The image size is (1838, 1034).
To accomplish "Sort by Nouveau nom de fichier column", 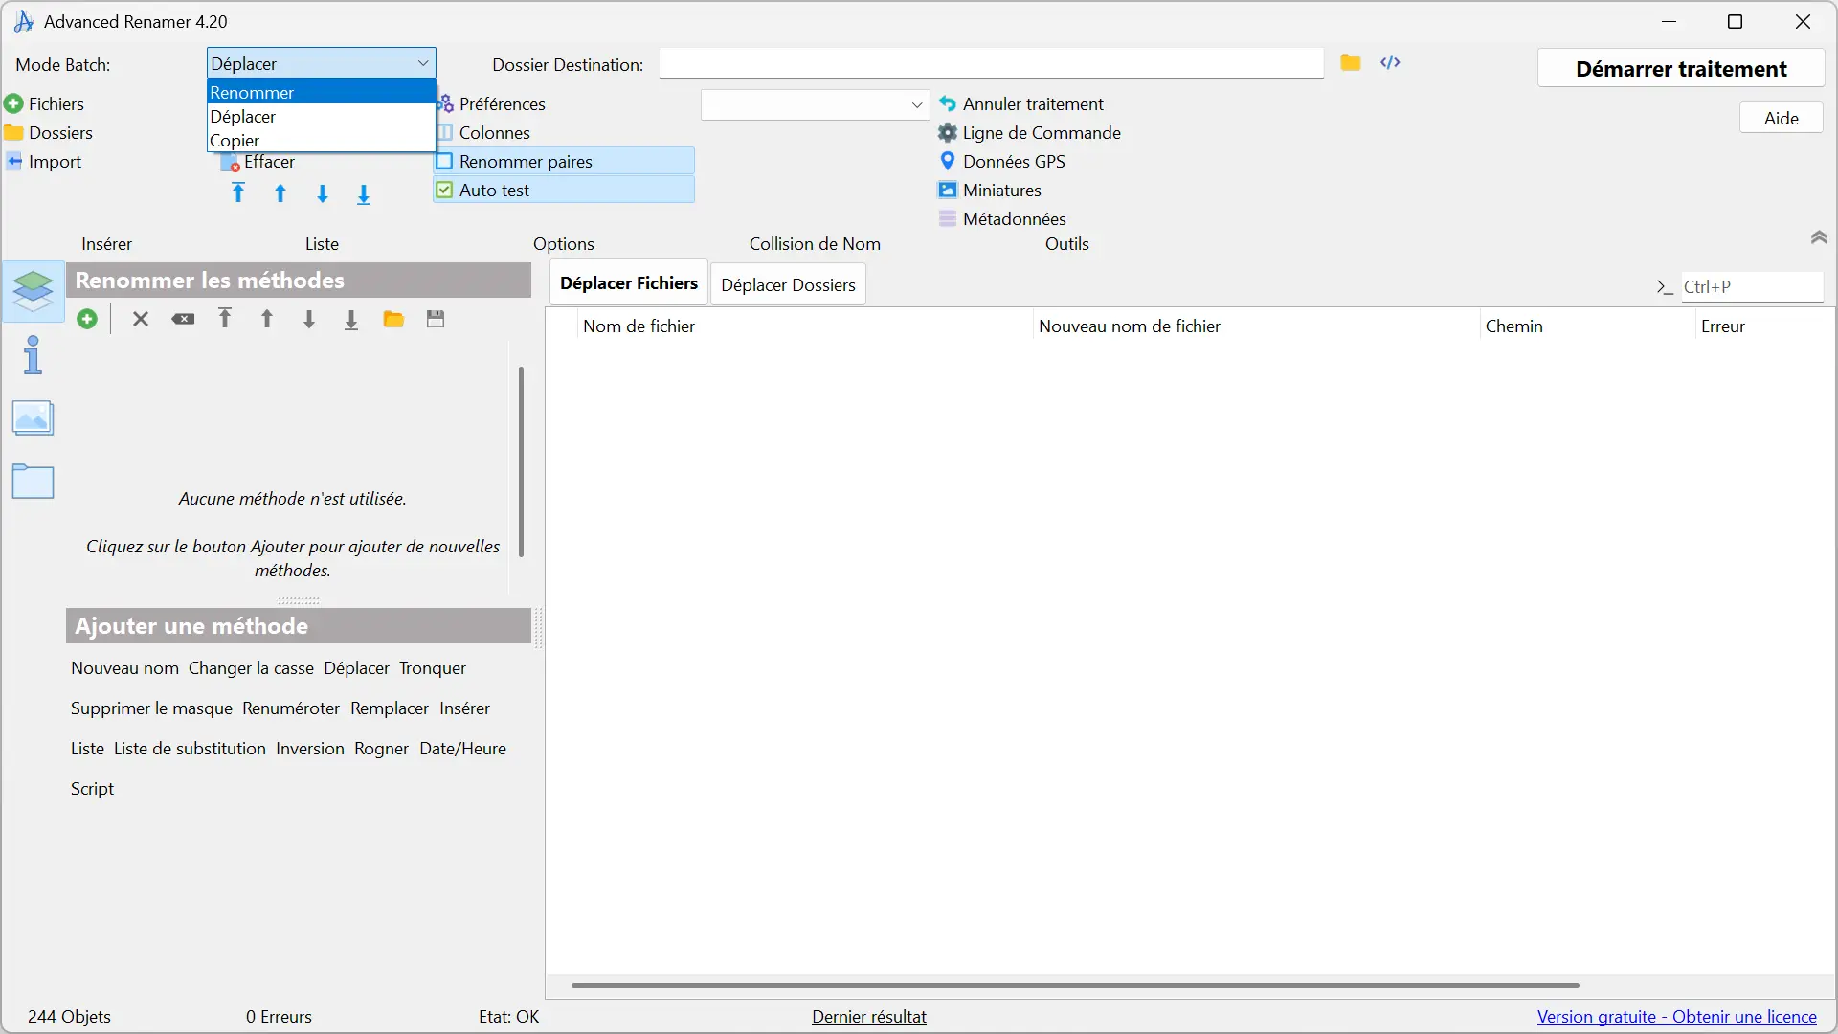I will pyautogui.click(x=1256, y=326).
